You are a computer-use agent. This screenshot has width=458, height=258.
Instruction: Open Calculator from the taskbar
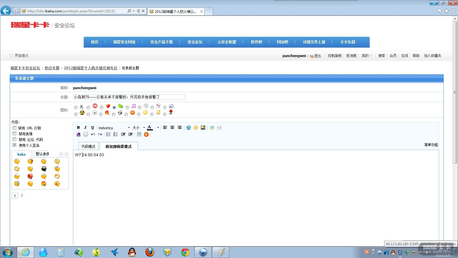click(x=61, y=252)
